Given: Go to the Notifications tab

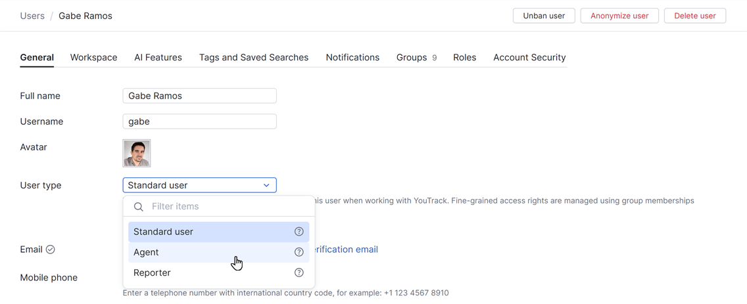Looking at the screenshot, I should [x=352, y=57].
